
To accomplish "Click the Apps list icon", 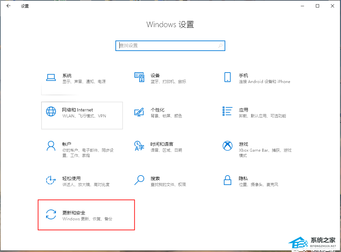I will [227, 111].
